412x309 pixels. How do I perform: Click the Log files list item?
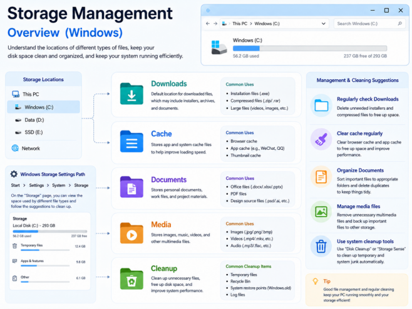pos(238,295)
